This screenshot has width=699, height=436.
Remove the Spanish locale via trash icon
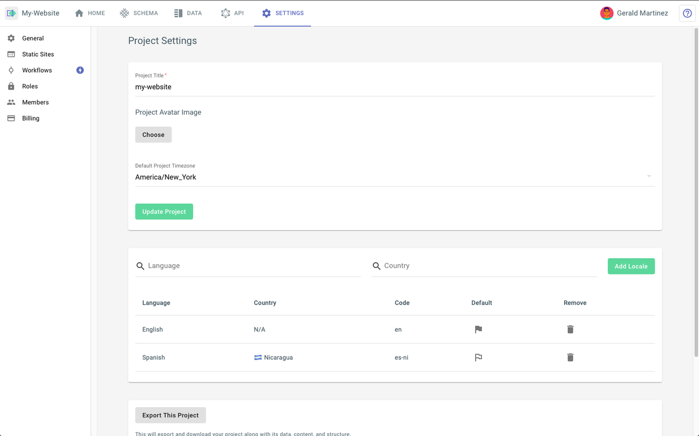coord(570,357)
